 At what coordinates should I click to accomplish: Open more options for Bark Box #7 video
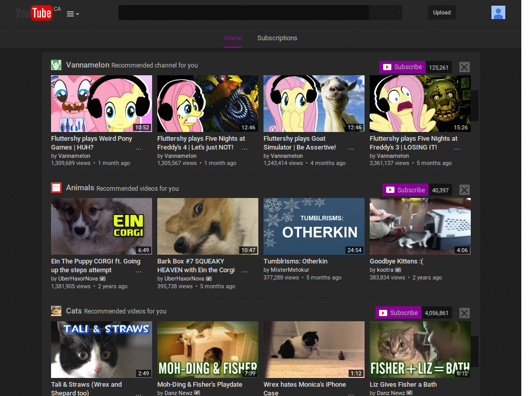(x=245, y=271)
